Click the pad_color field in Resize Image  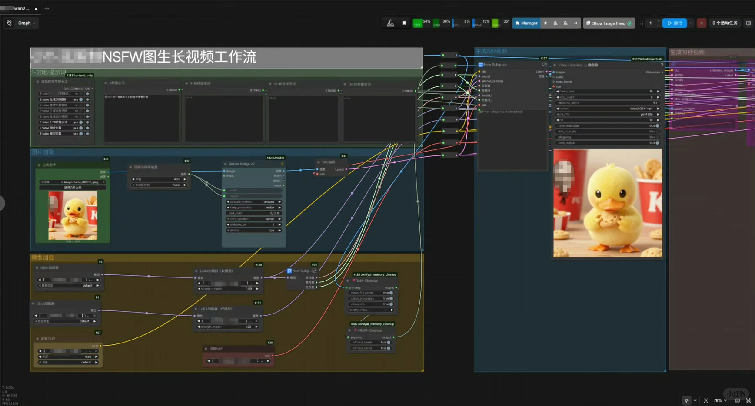(x=254, y=213)
